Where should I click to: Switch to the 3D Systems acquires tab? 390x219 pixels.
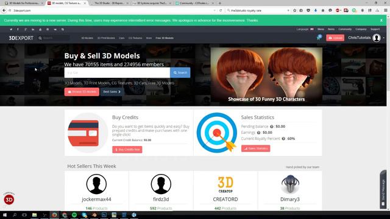151,3
